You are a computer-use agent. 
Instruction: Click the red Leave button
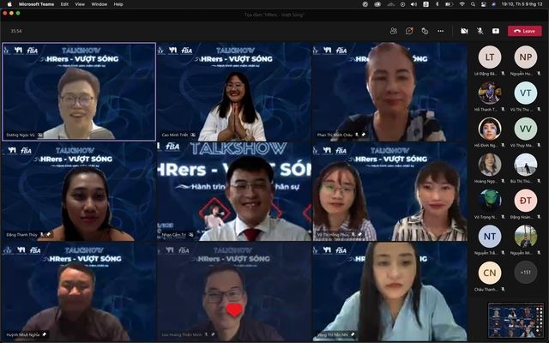point(524,31)
